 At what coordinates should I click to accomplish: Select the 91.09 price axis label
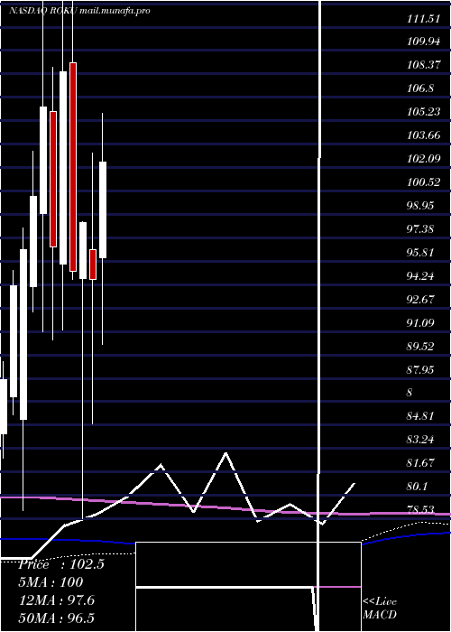pyautogui.click(x=420, y=323)
